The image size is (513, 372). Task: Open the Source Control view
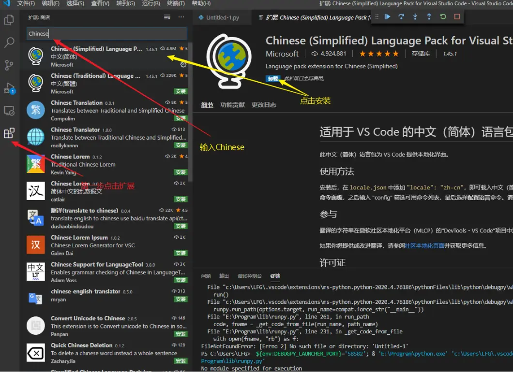(9, 65)
